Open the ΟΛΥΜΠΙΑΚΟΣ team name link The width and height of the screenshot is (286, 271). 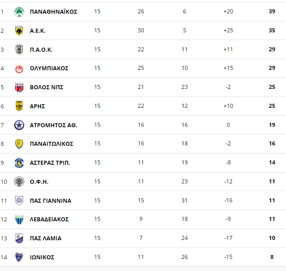[x=49, y=68]
